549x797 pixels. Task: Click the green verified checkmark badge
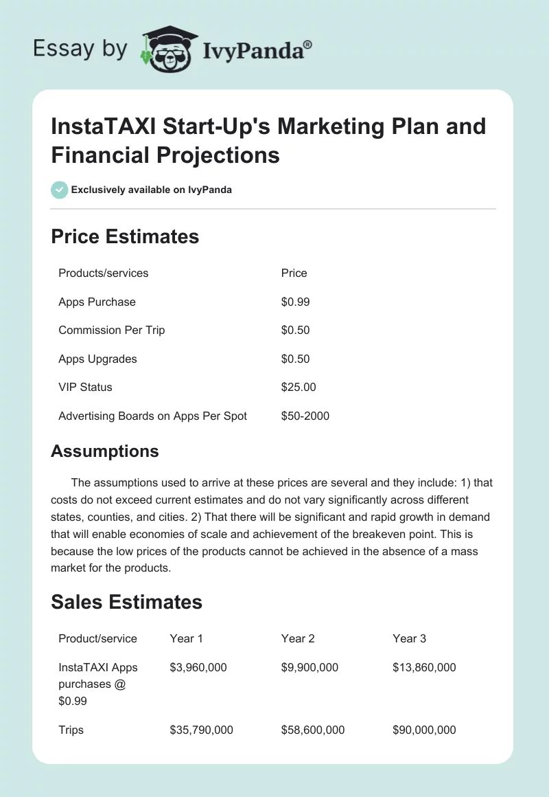(x=60, y=190)
